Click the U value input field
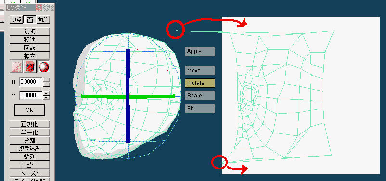This screenshot has width=386, height=181. pyautogui.click(x=31, y=82)
